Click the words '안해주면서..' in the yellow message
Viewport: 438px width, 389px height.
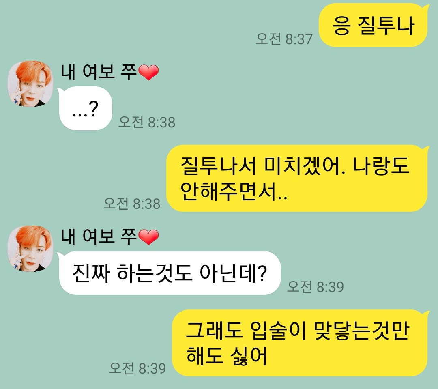(234, 192)
